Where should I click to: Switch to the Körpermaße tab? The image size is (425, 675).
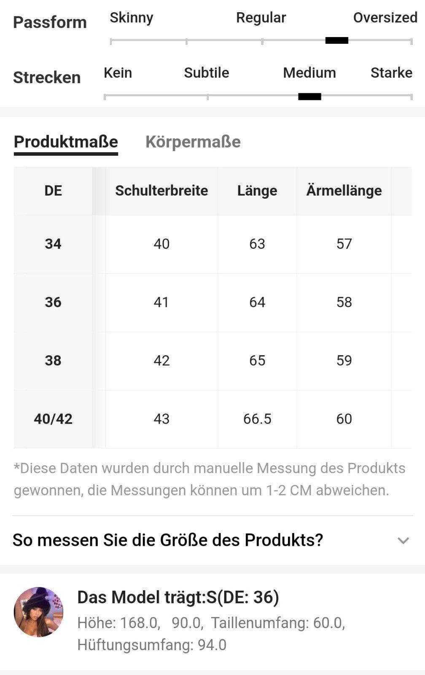[193, 142]
